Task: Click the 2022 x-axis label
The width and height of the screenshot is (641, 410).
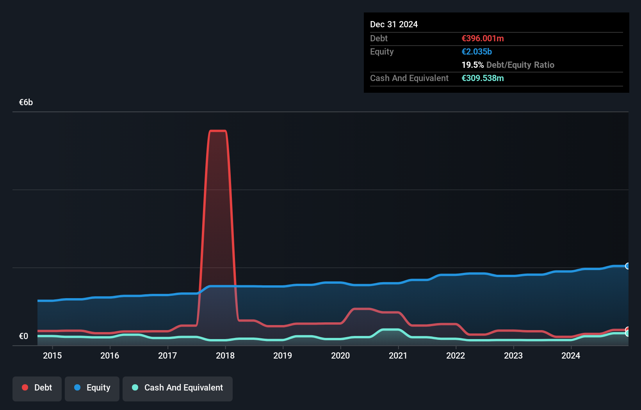Action: coord(456,355)
